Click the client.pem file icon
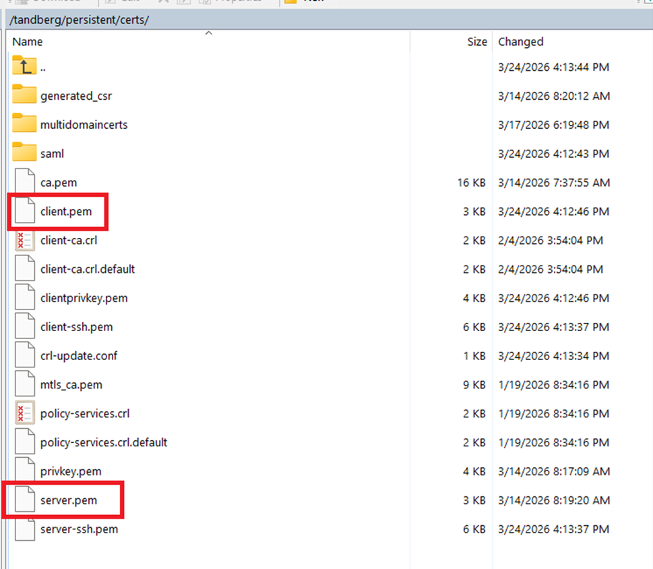Screen dimensions: 653x569 tap(24, 210)
